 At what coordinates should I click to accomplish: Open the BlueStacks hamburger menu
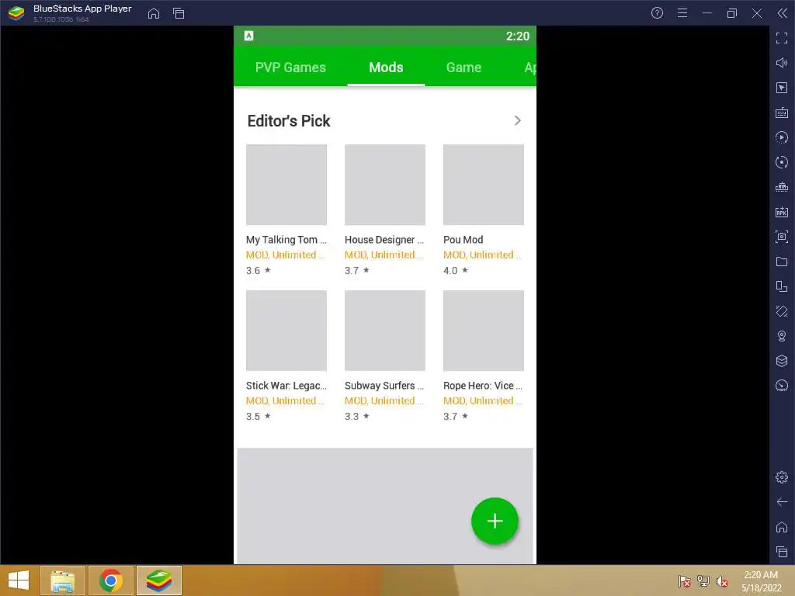tap(682, 13)
